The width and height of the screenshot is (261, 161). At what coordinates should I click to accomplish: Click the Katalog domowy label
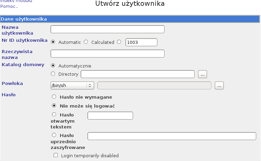coord(23,65)
